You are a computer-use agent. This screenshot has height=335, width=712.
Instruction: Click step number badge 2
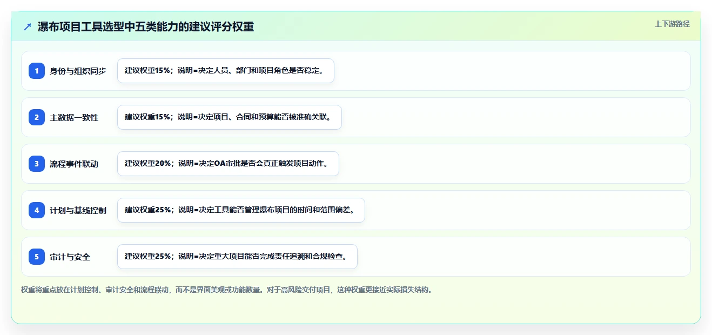(x=37, y=117)
